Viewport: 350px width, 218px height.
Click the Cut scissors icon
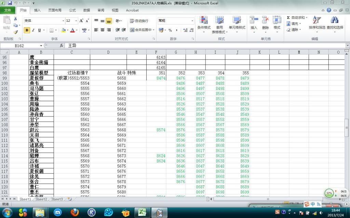pos(15,19)
